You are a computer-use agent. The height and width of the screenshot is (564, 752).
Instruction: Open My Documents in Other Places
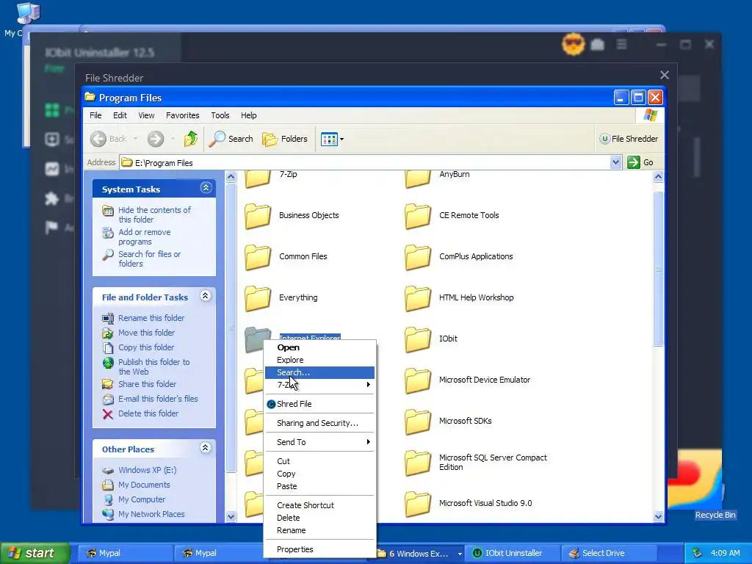point(144,485)
